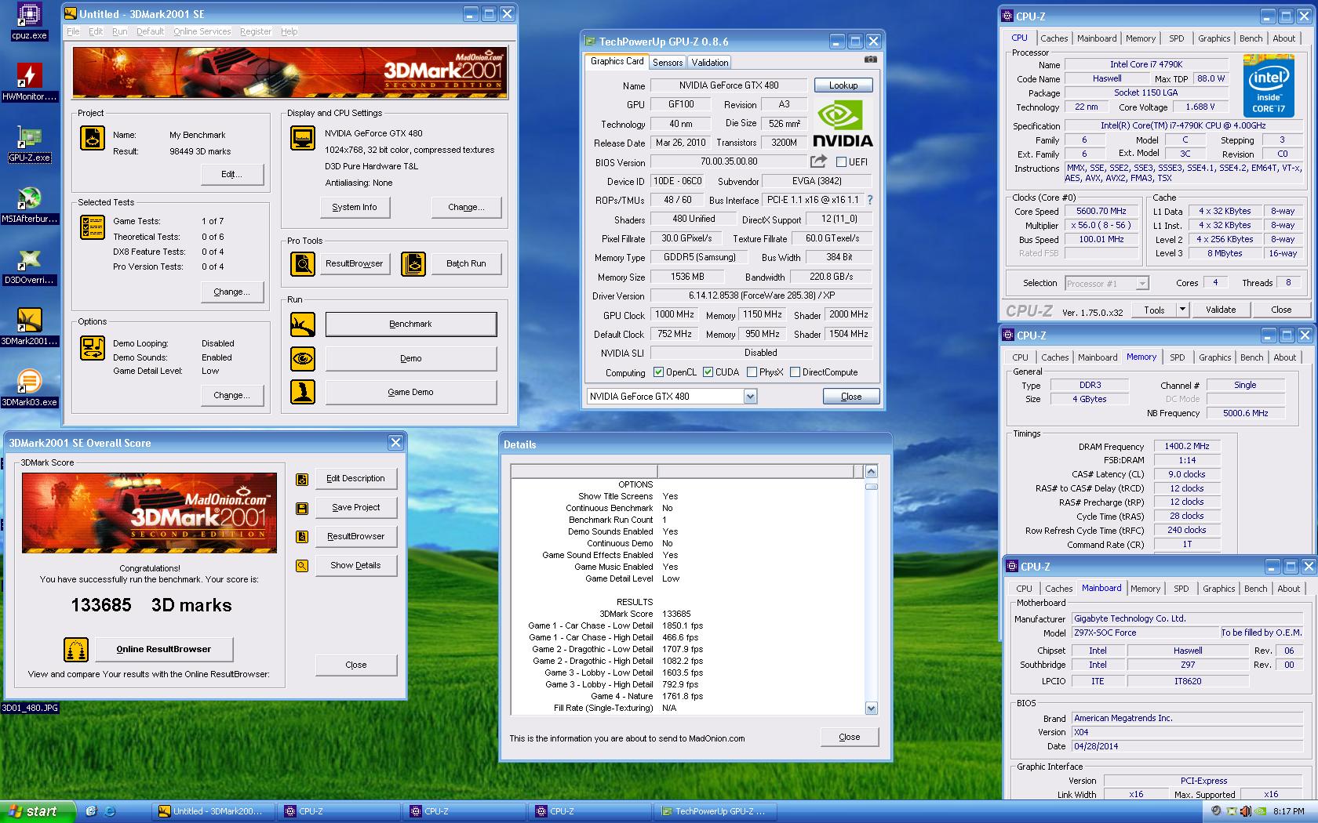Open the 3DMark2001 desktop shortcut
Screen dimensions: 1318x823
point(29,327)
